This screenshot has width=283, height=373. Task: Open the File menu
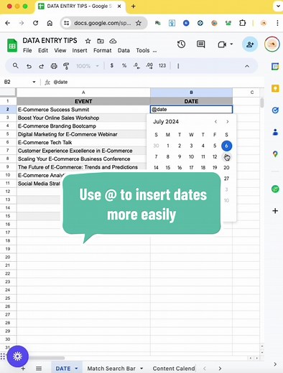point(27,50)
